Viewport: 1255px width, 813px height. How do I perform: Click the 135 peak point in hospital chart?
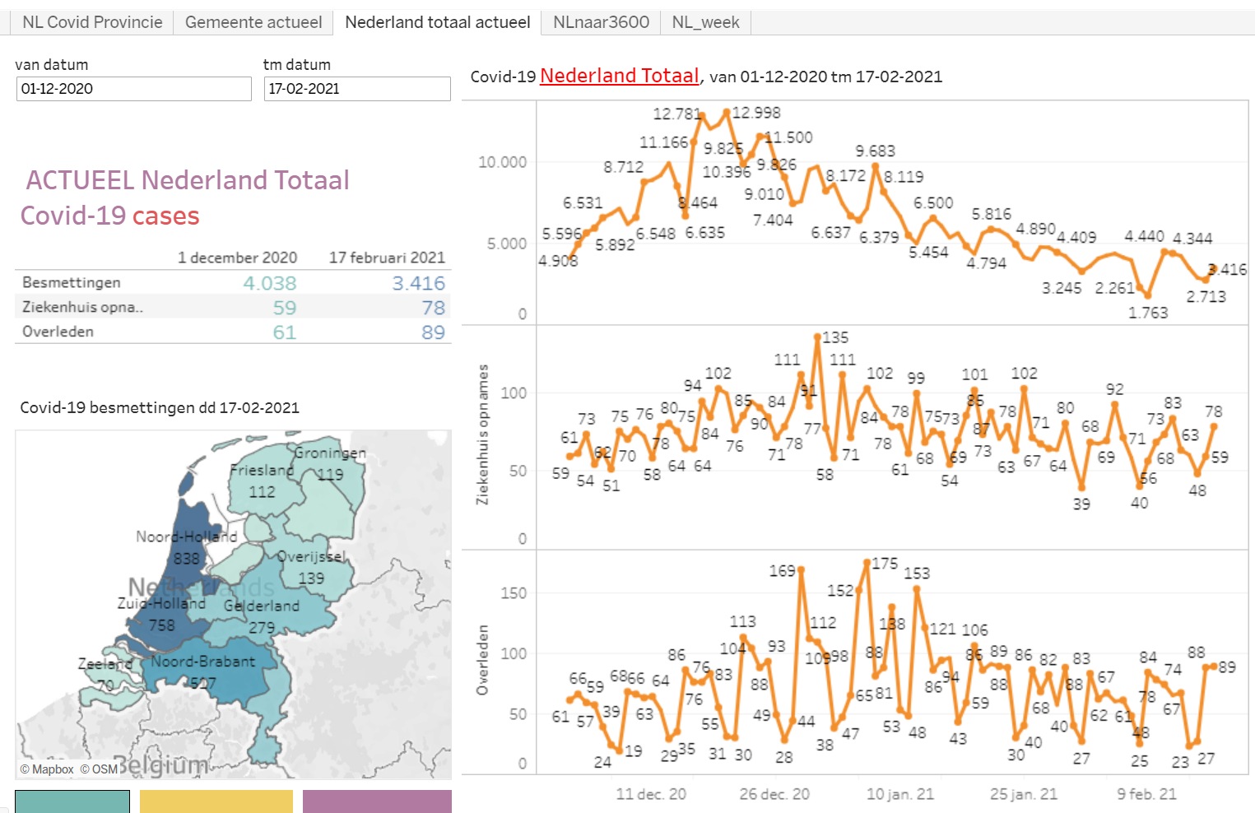817,337
